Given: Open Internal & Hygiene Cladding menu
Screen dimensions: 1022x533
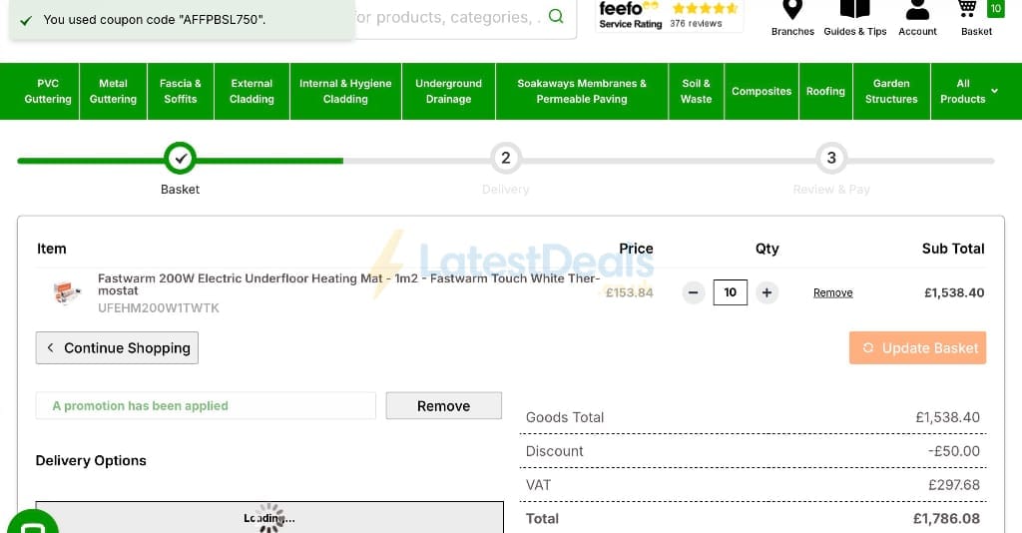Looking at the screenshot, I should [345, 91].
